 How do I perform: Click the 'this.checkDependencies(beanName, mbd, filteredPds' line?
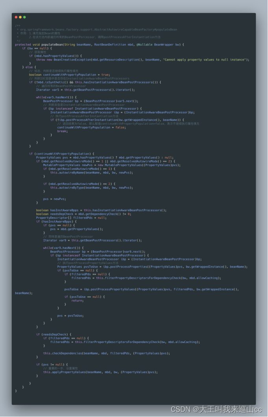107,353
